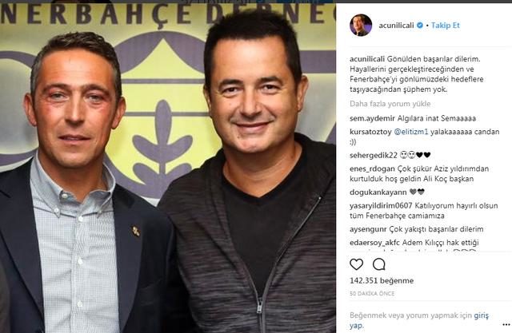Open the enes_rdogan commenter profile

click(372, 168)
